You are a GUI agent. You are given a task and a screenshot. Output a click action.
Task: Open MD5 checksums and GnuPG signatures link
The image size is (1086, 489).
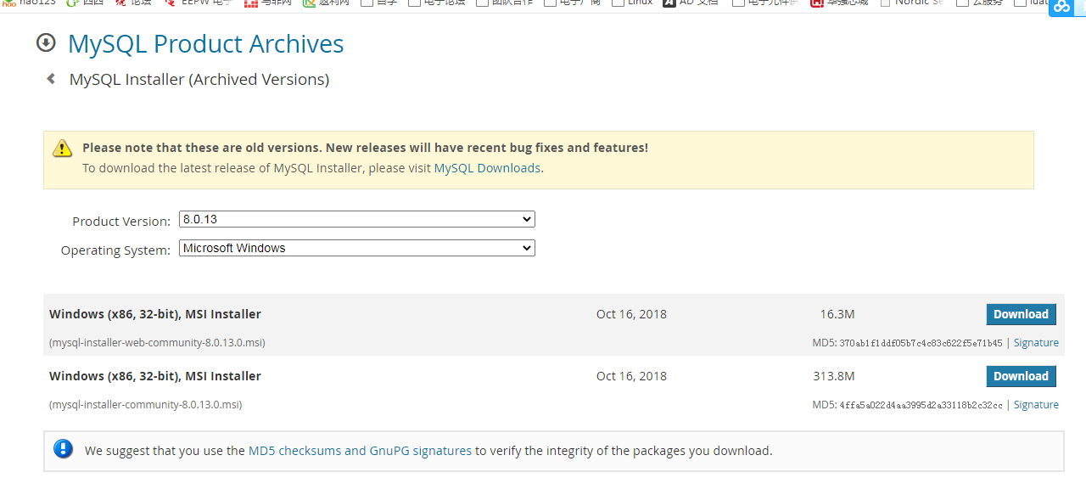click(x=360, y=451)
